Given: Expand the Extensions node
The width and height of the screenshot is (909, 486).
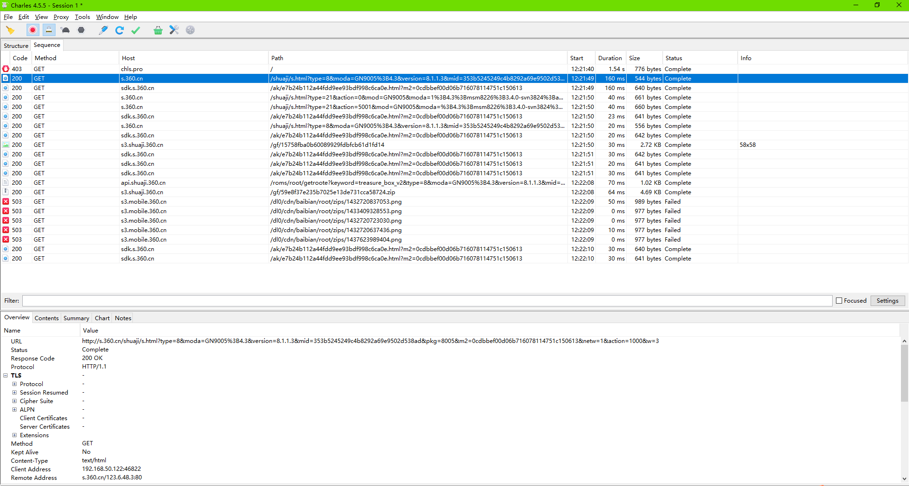Looking at the screenshot, I should tap(14, 435).
